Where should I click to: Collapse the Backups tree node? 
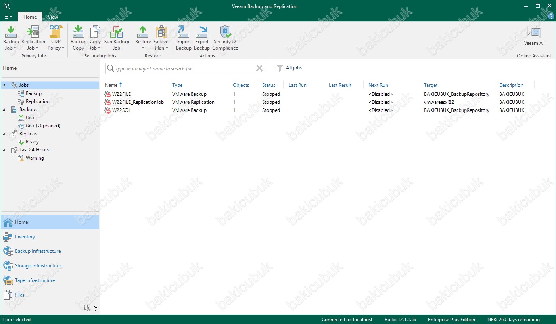point(4,109)
